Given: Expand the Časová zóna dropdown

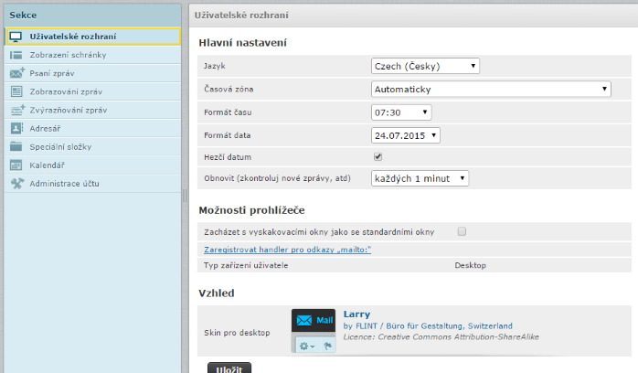Looking at the screenshot, I should click(491, 89).
